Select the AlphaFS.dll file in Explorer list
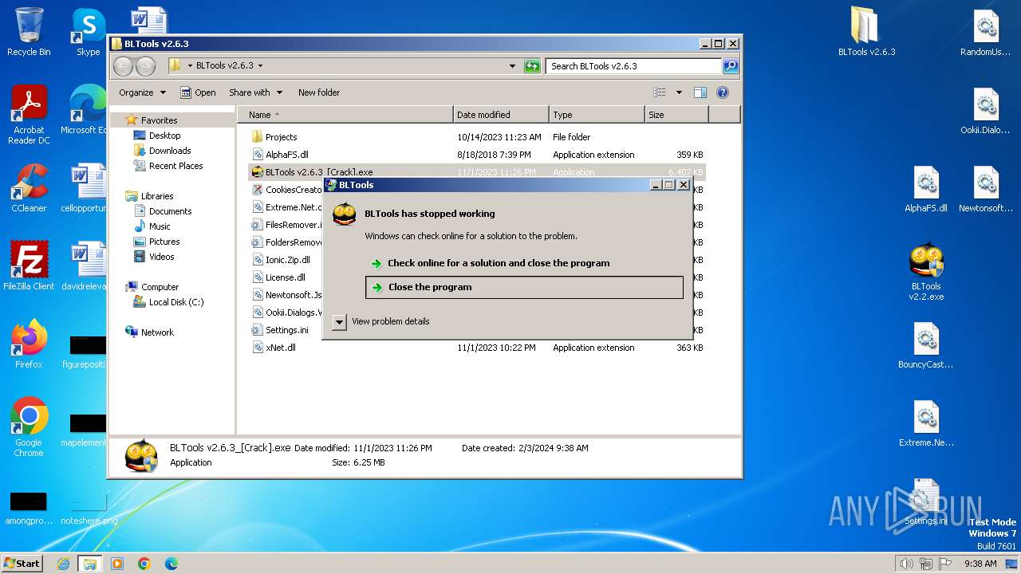This screenshot has height=574, width=1021. [x=476, y=155]
